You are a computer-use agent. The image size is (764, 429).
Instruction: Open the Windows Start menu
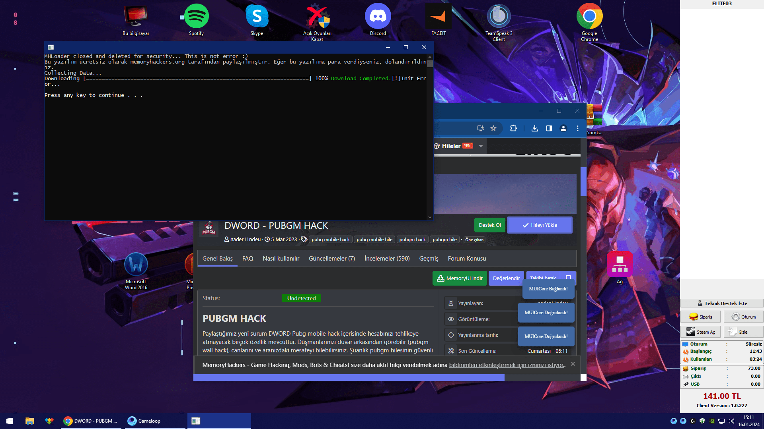pos(10,421)
